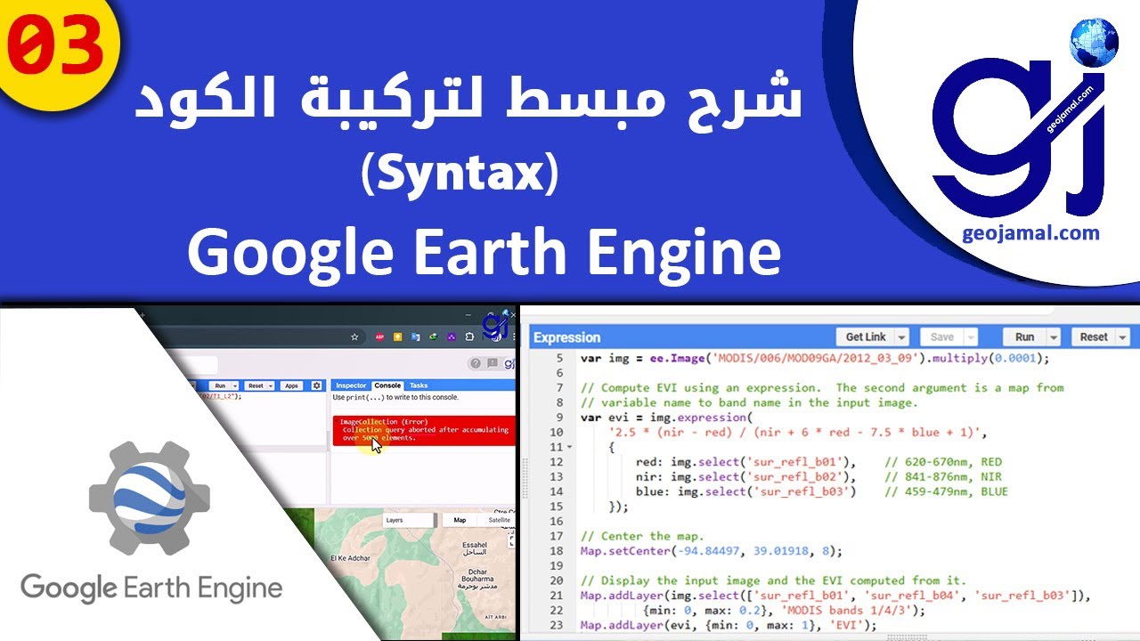Open the Apps button
The height and width of the screenshot is (641, 1140).
[291, 385]
